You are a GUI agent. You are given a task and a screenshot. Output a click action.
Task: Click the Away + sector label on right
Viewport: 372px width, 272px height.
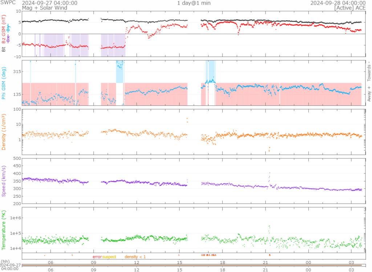pos(369,94)
